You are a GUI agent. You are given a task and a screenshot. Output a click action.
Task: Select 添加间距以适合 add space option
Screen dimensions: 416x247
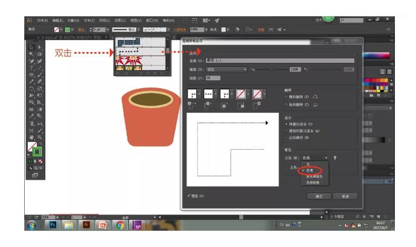click(286, 130)
